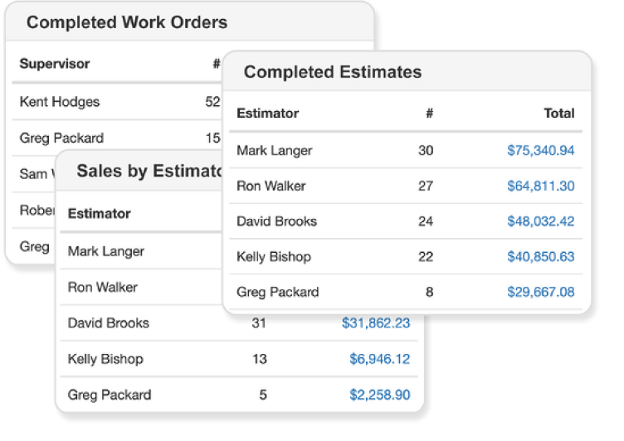Image resolution: width=624 pixels, height=441 pixels.
Task: Select Mark Langer in Sales by Estimator
Action: pos(106,251)
